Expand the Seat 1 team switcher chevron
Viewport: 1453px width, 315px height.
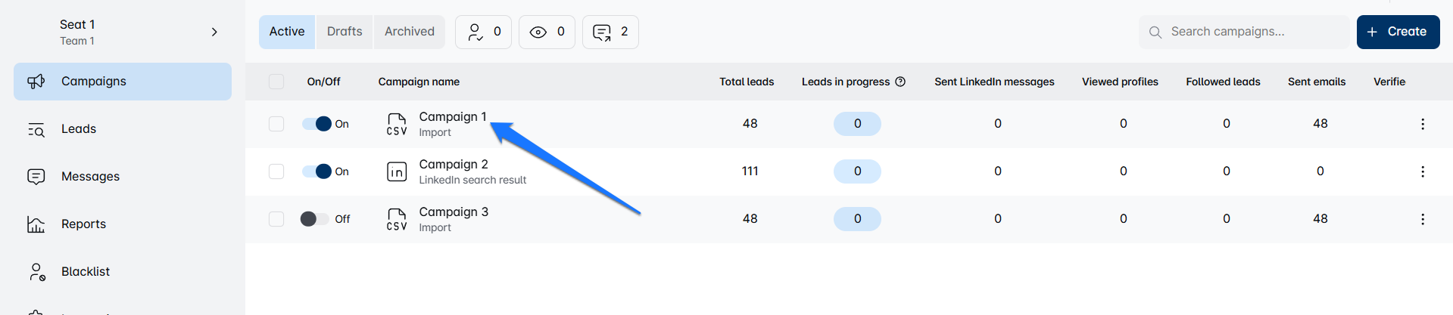pos(214,32)
